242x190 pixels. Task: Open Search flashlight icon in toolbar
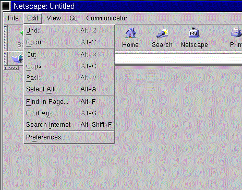pyautogui.click(x=162, y=33)
